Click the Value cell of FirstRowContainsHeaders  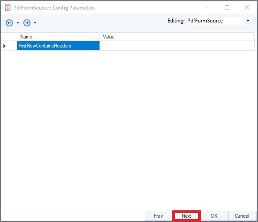click(177, 46)
